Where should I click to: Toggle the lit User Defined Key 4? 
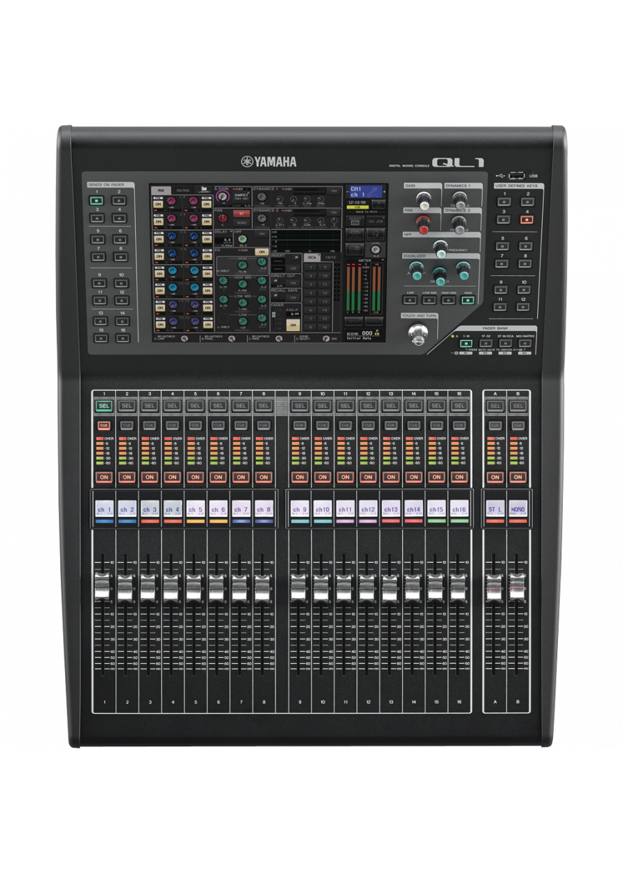pyautogui.click(x=527, y=219)
